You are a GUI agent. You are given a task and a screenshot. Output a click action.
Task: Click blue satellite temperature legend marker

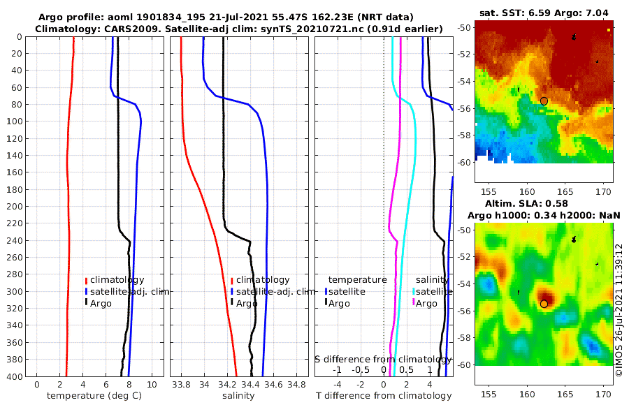tap(326, 292)
